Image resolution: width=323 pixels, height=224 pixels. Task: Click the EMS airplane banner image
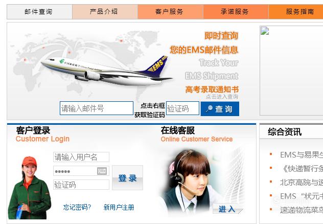[106, 71]
